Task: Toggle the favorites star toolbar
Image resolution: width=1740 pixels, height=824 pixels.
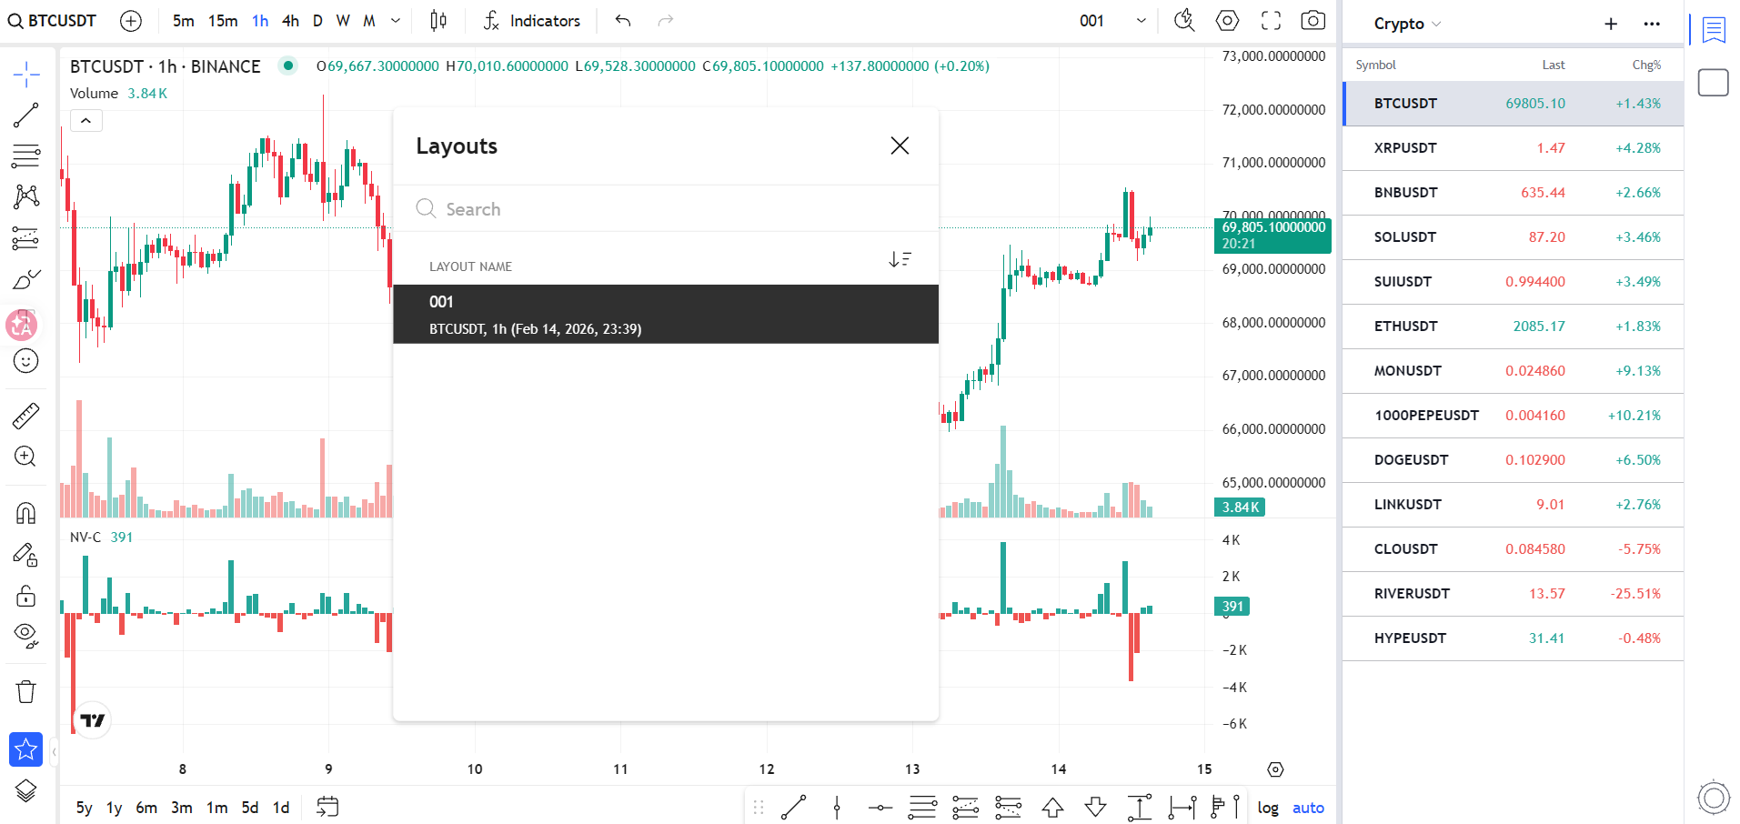Action: pyautogui.click(x=26, y=749)
